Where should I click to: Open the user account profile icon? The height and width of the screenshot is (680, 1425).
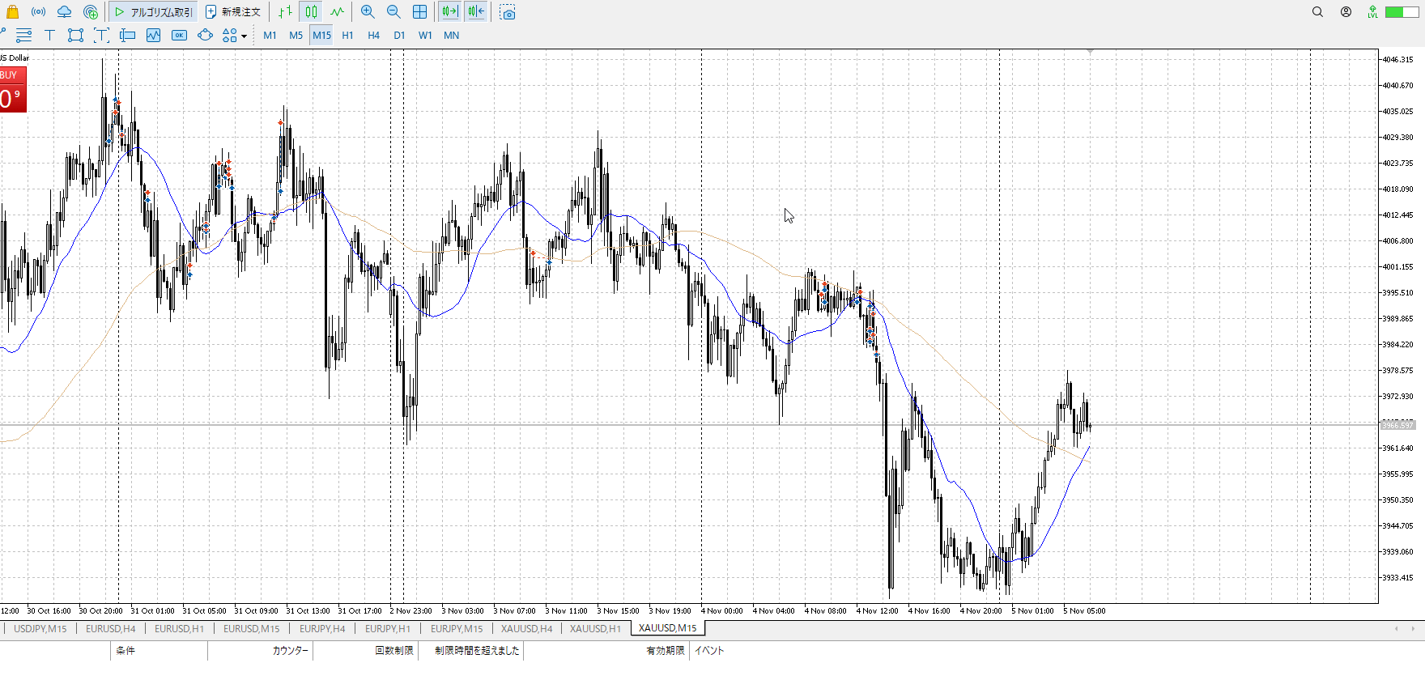1346,12
